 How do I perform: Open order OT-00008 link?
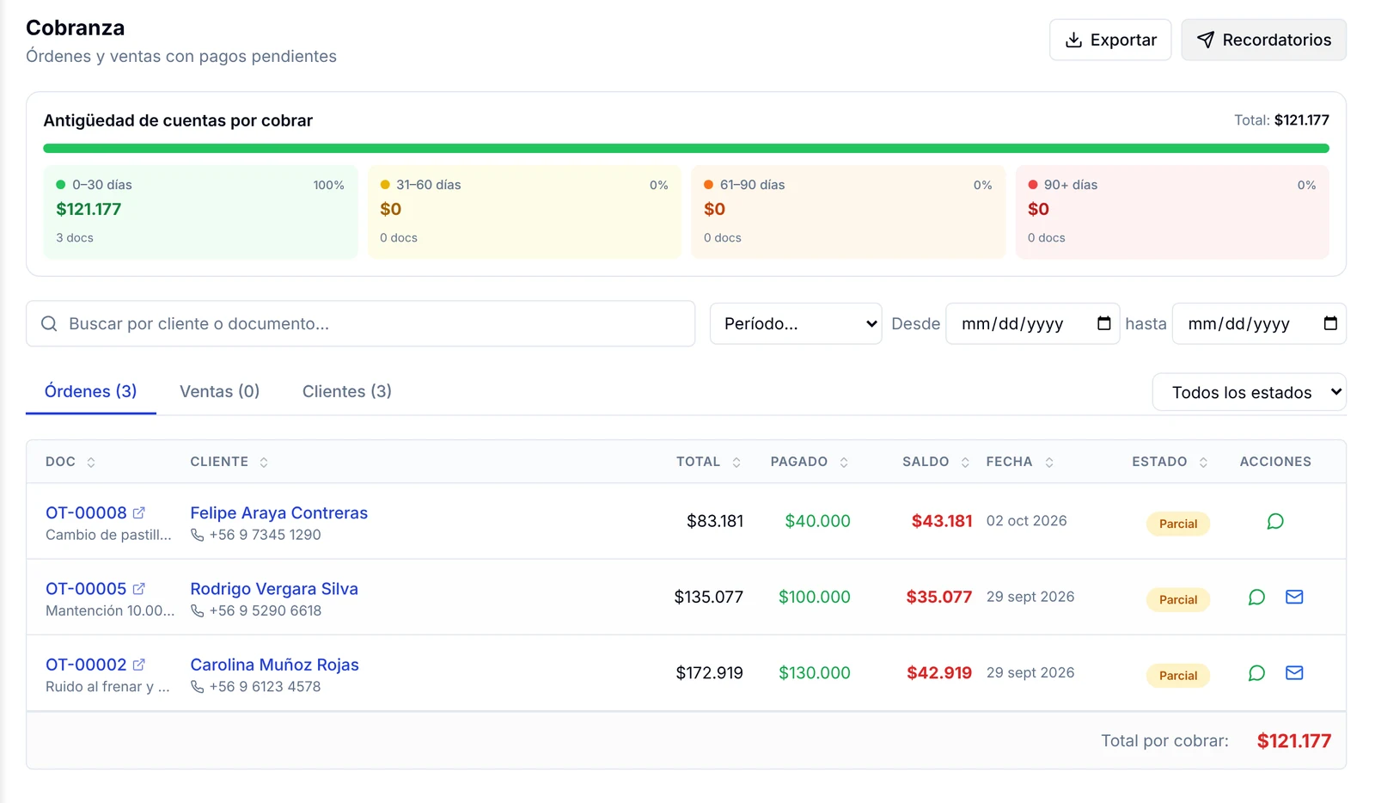click(x=86, y=512)
